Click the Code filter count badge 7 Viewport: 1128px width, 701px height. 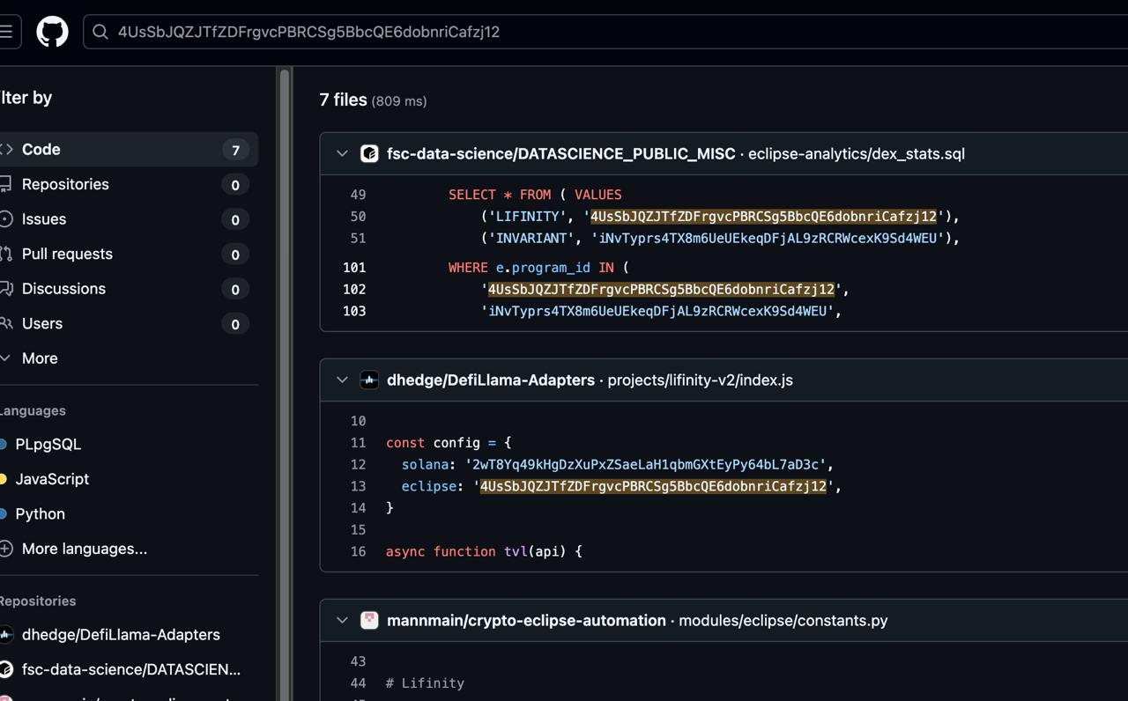(x=235, y=150)
